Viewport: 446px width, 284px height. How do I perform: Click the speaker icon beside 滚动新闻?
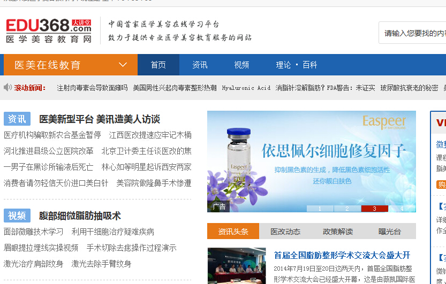pos(7,88)
